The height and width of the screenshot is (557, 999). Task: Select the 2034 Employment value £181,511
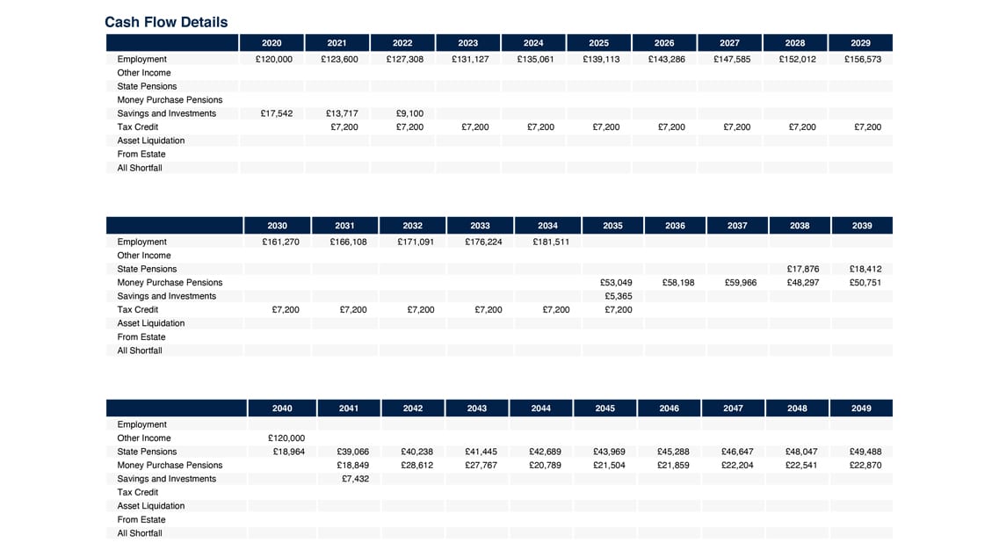coord(551,242)
